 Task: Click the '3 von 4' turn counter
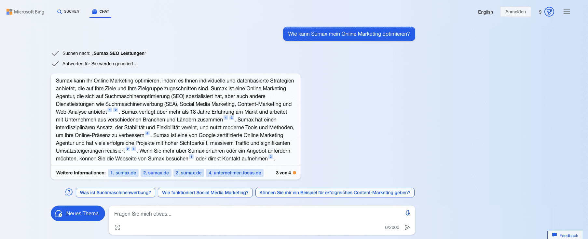pos(283,173)
